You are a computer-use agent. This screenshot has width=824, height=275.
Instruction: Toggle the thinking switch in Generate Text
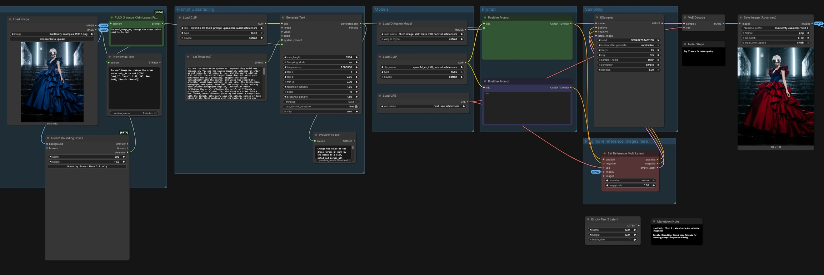pyautogui.click(x=356, y=102)
